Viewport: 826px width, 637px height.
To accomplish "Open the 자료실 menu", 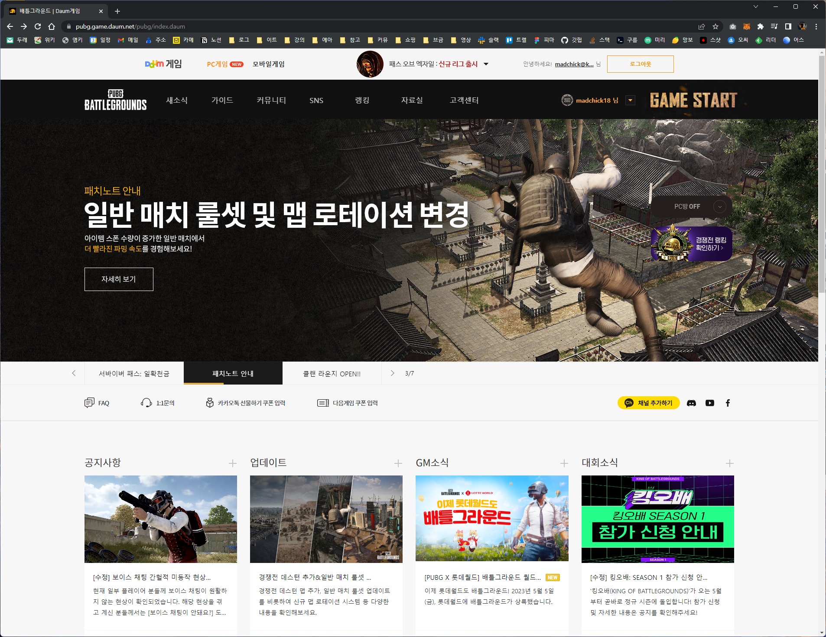I will click(412, 100).
